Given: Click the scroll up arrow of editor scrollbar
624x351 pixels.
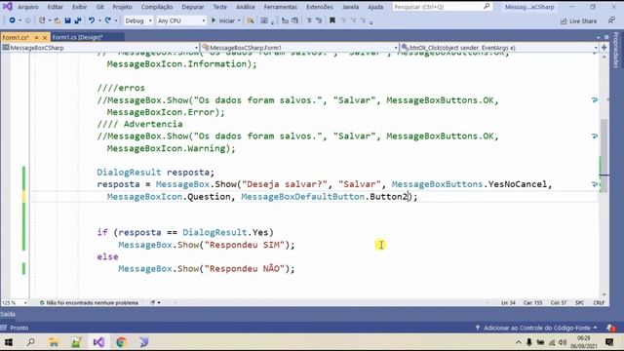Looking at the screenshot, I should point(604,58).
